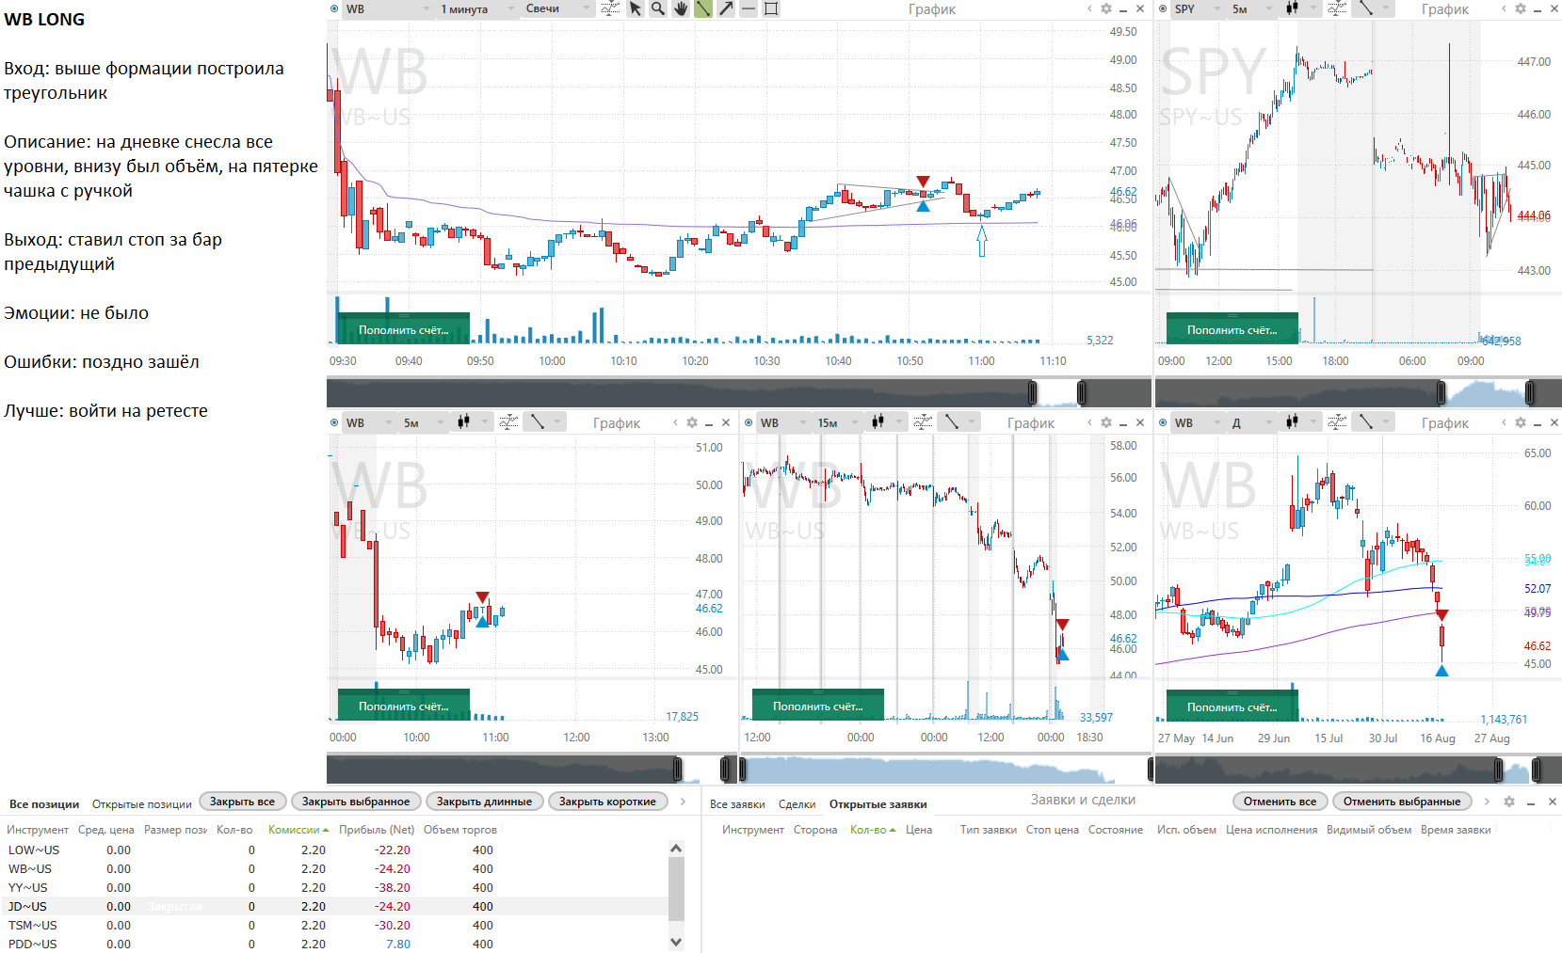Screen dimensions: 1562x953
Task: Open indicators icon in WB 15м chart
Action: click(923, 422)
